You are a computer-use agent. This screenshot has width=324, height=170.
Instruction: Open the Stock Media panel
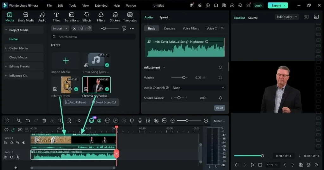(26, 17)
